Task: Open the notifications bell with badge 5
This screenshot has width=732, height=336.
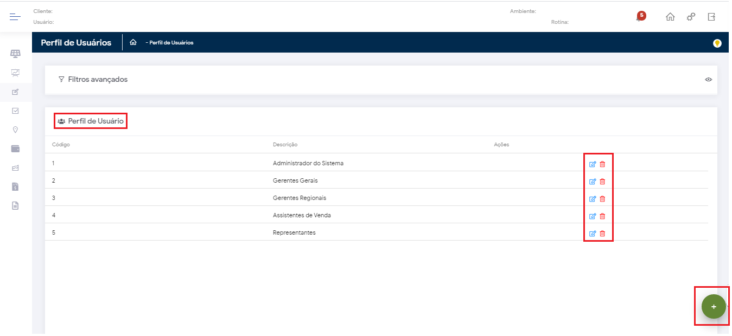Action: tap(640, 17)
